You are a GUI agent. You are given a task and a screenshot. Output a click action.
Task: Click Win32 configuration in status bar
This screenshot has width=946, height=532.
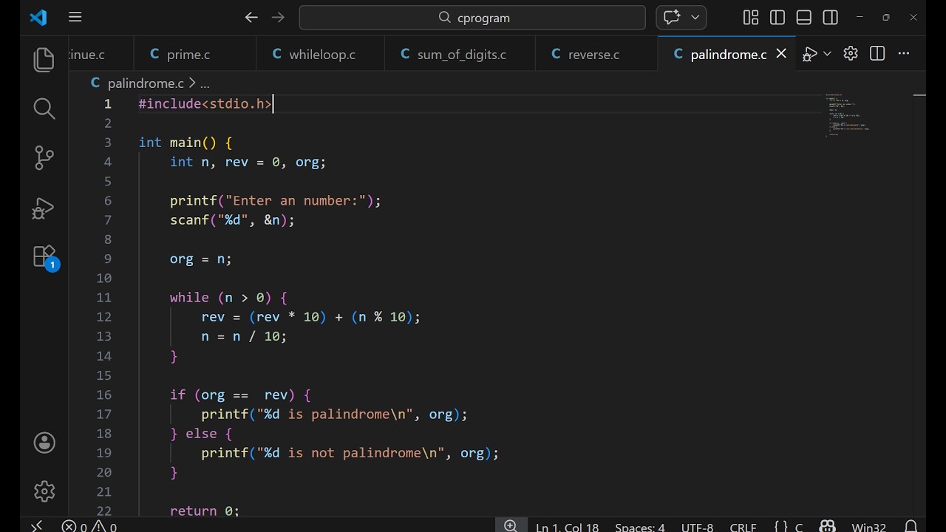point(868,527)
